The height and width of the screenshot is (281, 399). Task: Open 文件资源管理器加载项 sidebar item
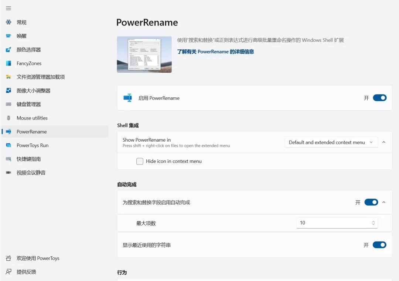pos(41,77)
